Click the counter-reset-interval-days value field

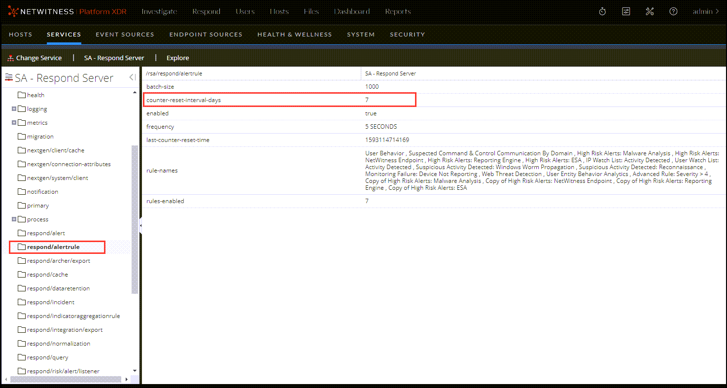[367, 100]
